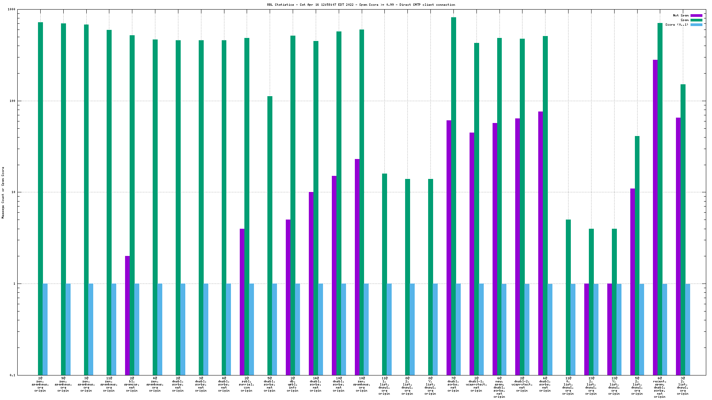Select the psbl.surriel.com x-axis label

tap(247, 384)
